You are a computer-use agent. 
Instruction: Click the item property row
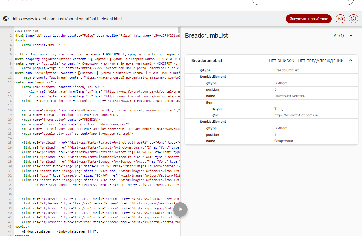click(271, 102)
